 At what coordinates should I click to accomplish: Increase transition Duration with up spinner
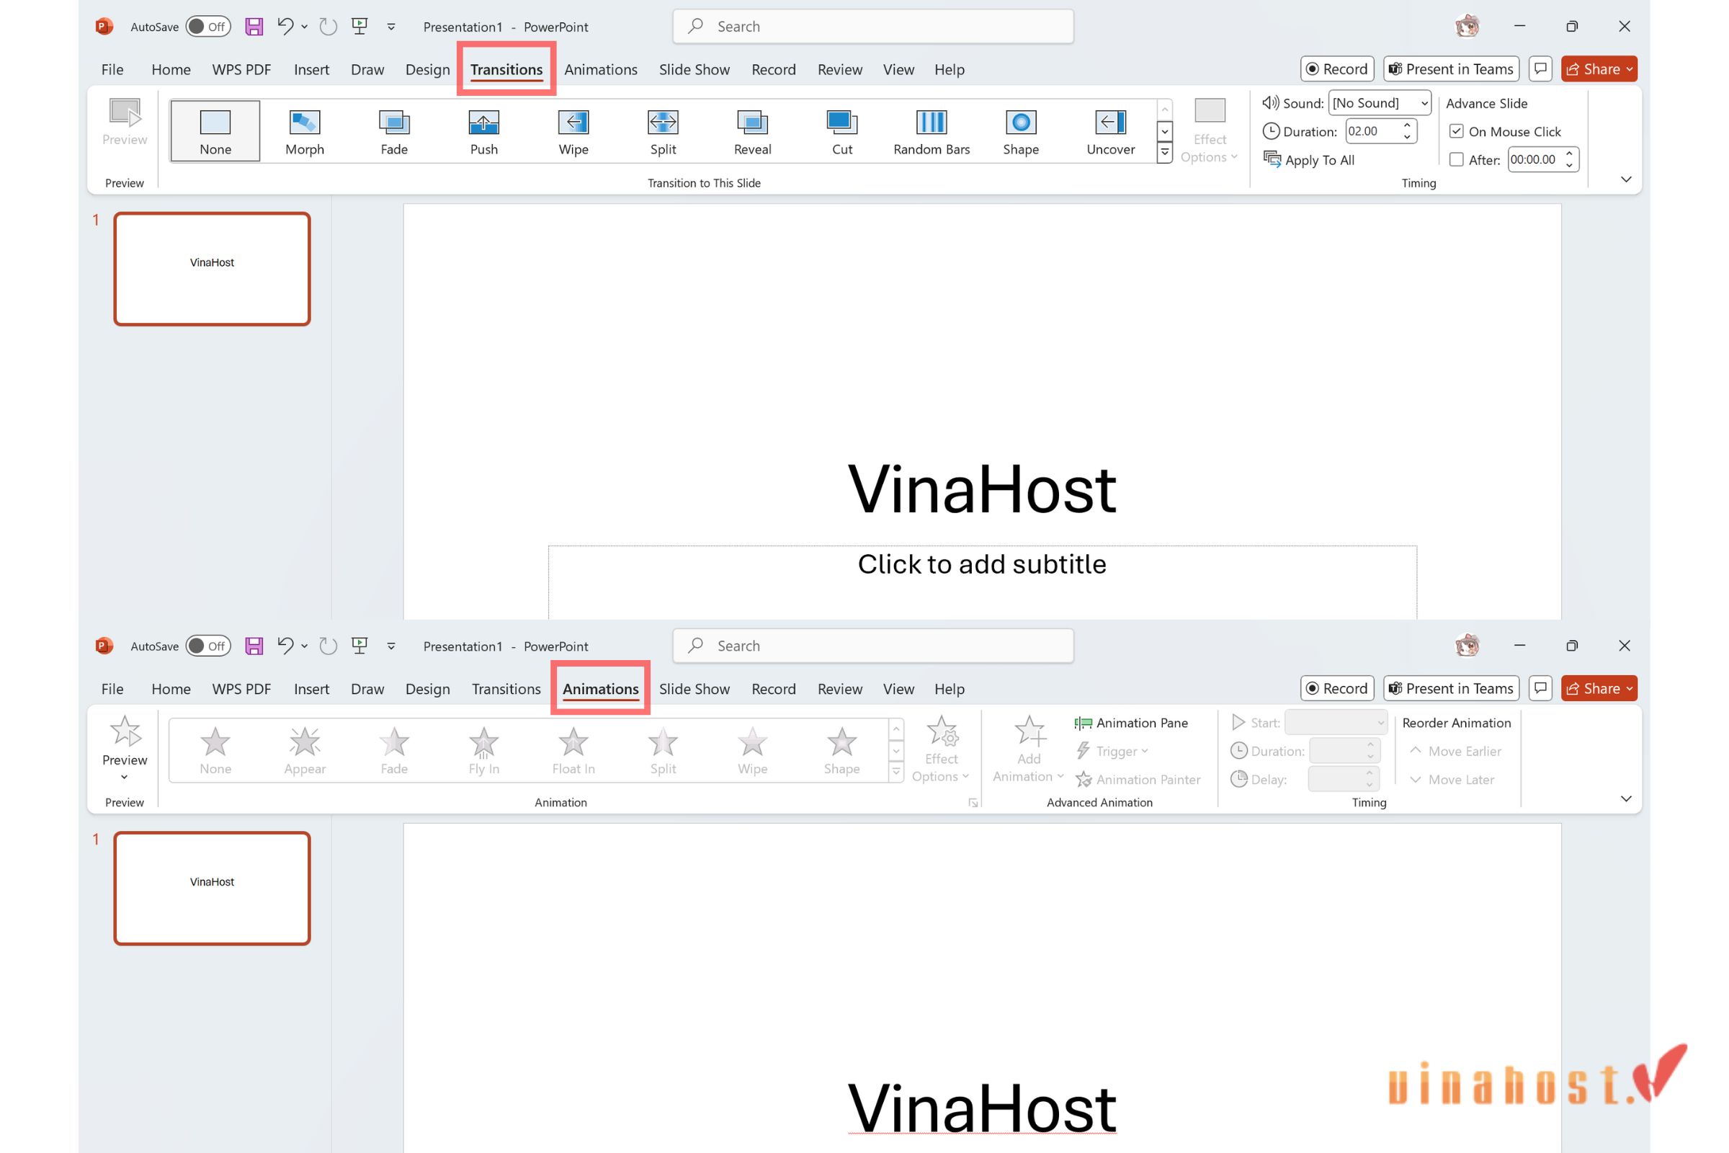point(1407,125)
